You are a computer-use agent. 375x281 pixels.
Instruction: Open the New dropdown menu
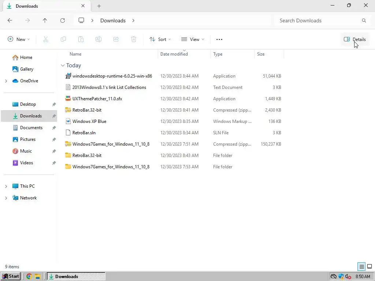click(x=19, y=40)
